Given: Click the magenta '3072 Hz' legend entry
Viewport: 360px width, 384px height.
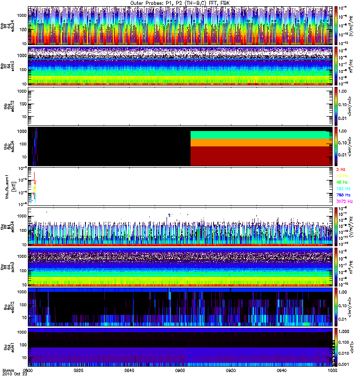Looking at the screenshot, I should (345, 201).
